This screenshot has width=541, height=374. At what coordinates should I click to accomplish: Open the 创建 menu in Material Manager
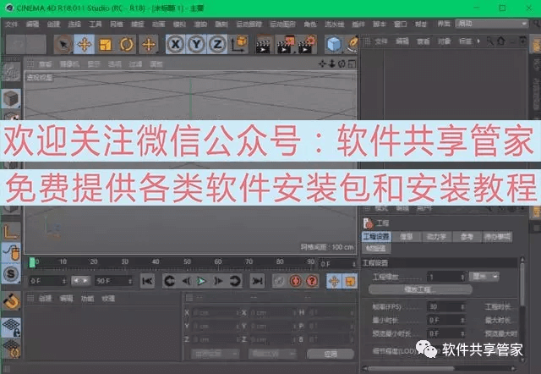click(45, 298)
